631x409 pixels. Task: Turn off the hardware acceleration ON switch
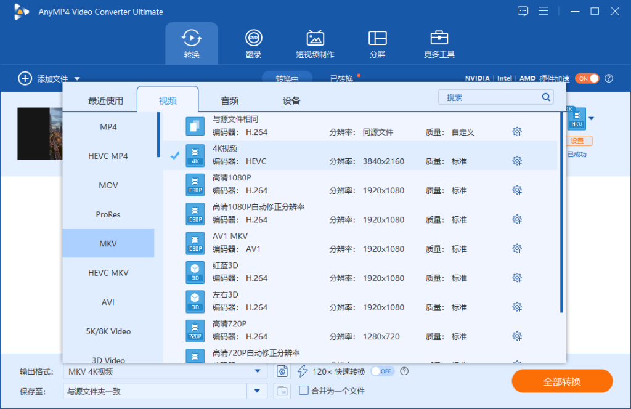coord(587,78)
